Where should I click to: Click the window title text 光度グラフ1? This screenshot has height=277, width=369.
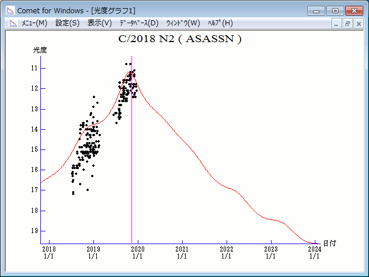(x=114, y=11)
